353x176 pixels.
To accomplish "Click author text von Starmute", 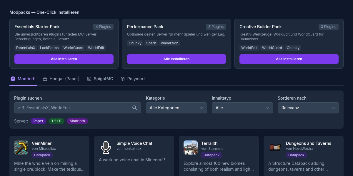I will coord(212,149).
